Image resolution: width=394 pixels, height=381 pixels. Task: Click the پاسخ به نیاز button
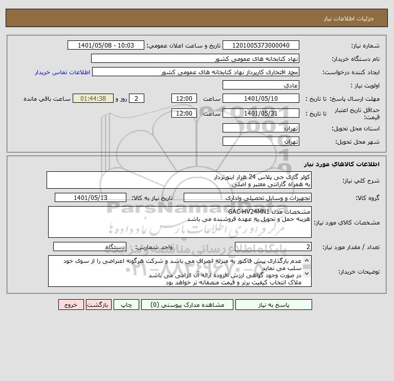(x=274, y=305)
